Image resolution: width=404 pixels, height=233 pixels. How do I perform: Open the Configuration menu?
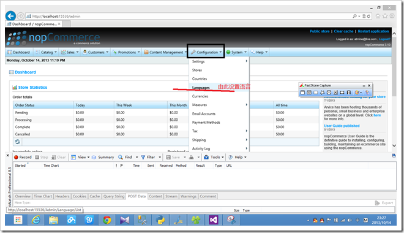[x=206, y=52]
